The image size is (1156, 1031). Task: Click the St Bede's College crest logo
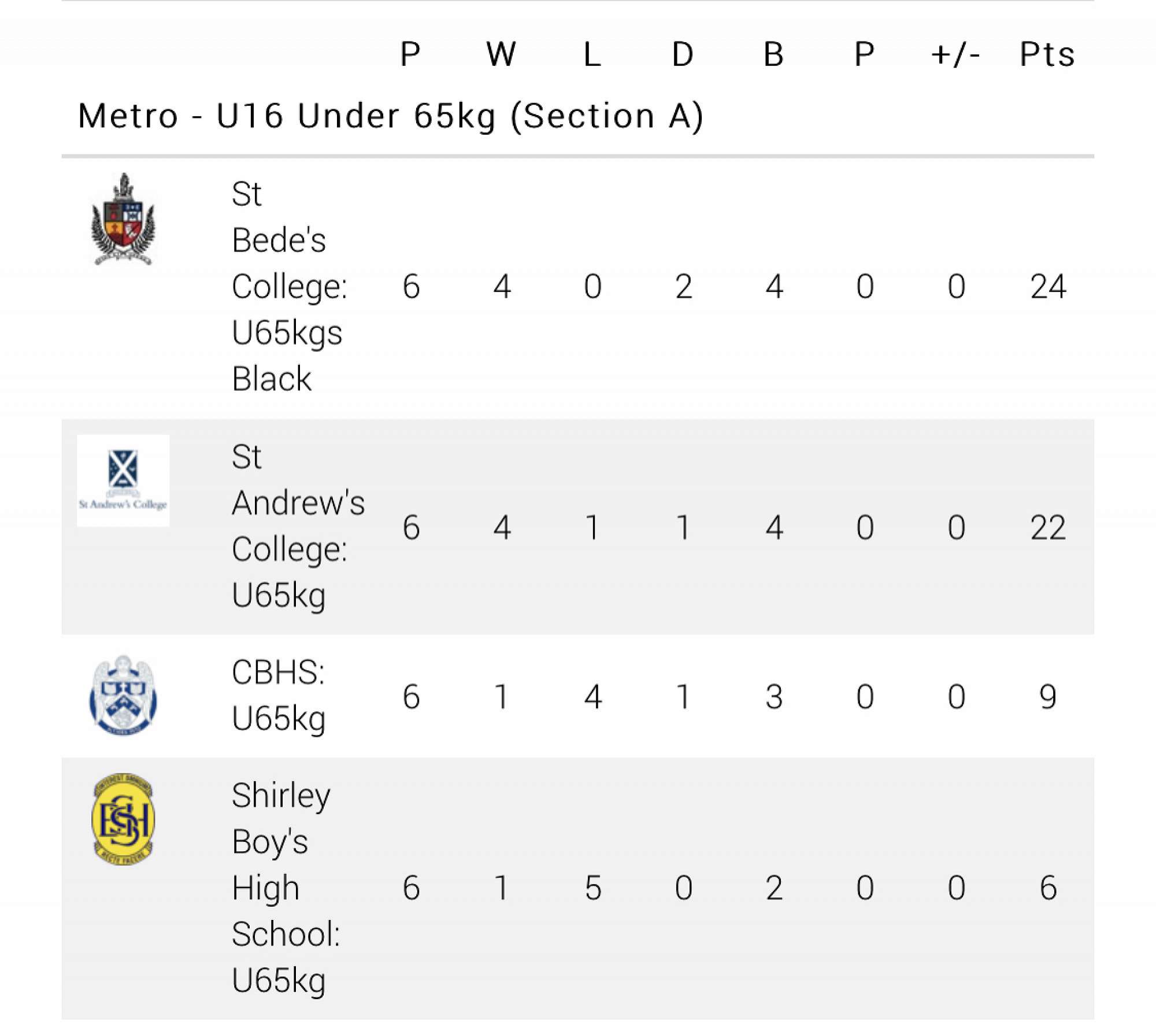tap(123, 220)
